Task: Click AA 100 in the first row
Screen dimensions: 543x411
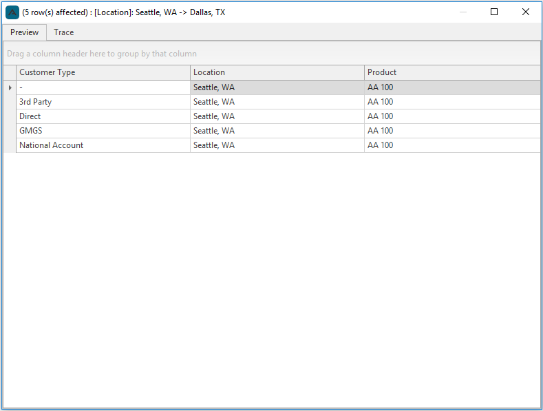Action: (x=452, y=87)
